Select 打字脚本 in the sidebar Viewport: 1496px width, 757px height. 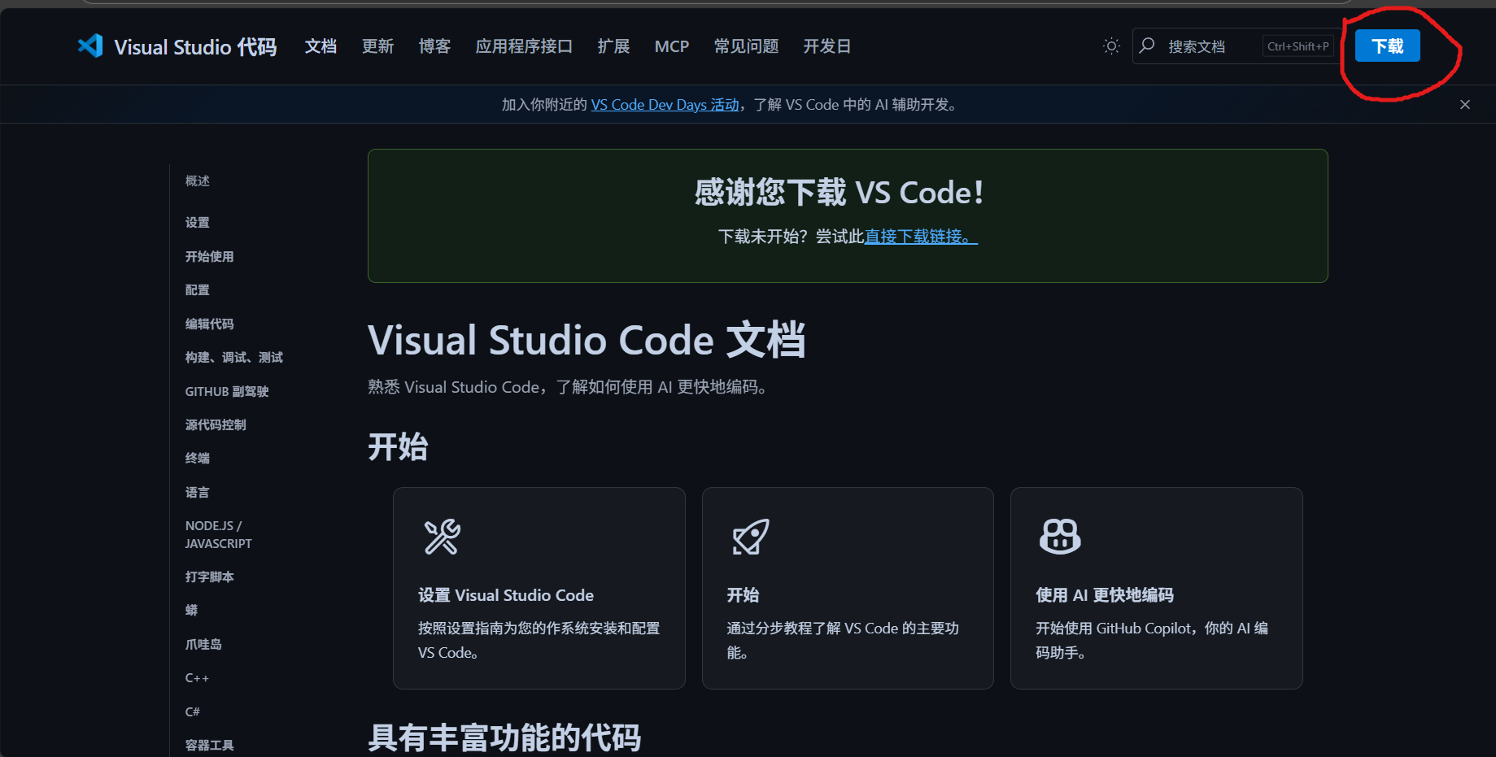[x=209, y=576]
